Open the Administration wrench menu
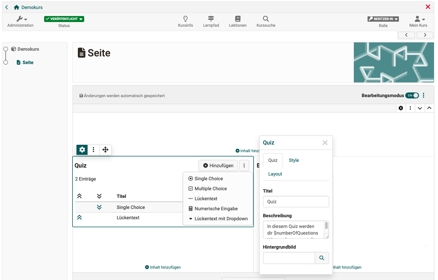The height and width of the screenshot is (280, 438). [x=21, y=22]
